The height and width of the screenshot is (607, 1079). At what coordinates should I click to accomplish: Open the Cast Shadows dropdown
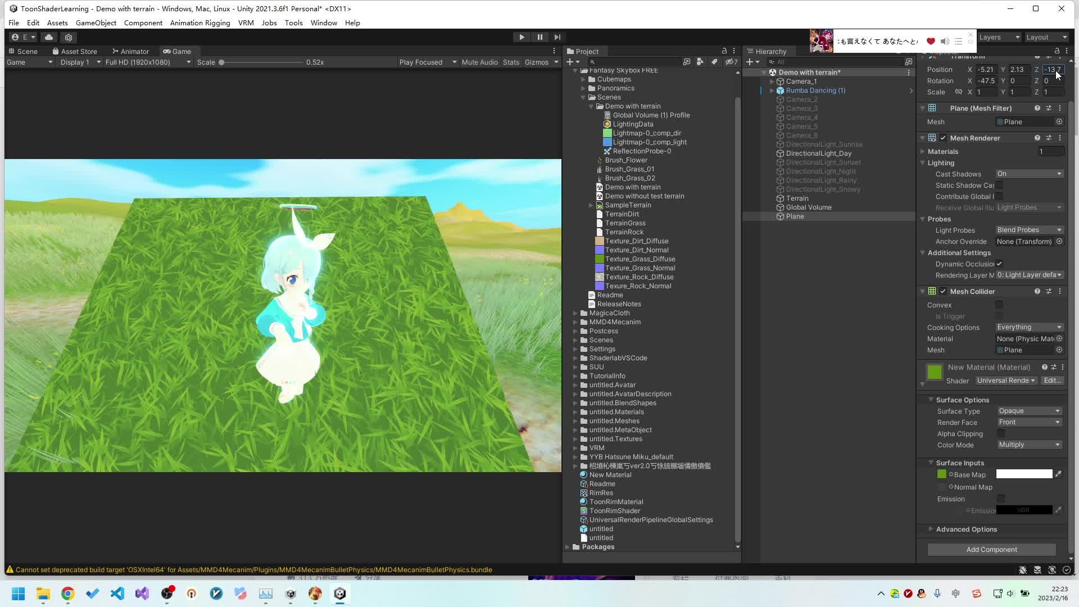point(1028,174)
